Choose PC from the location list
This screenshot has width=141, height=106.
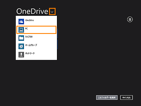pyautogui.click(x=36, y=30)
